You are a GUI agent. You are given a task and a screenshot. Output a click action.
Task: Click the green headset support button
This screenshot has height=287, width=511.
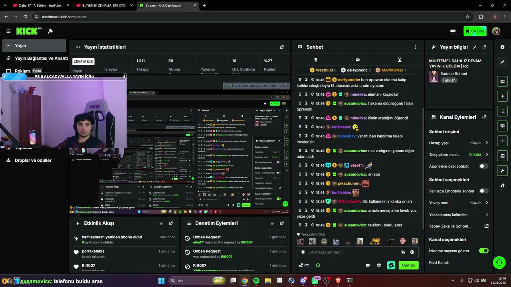click(x=499, y=262)
